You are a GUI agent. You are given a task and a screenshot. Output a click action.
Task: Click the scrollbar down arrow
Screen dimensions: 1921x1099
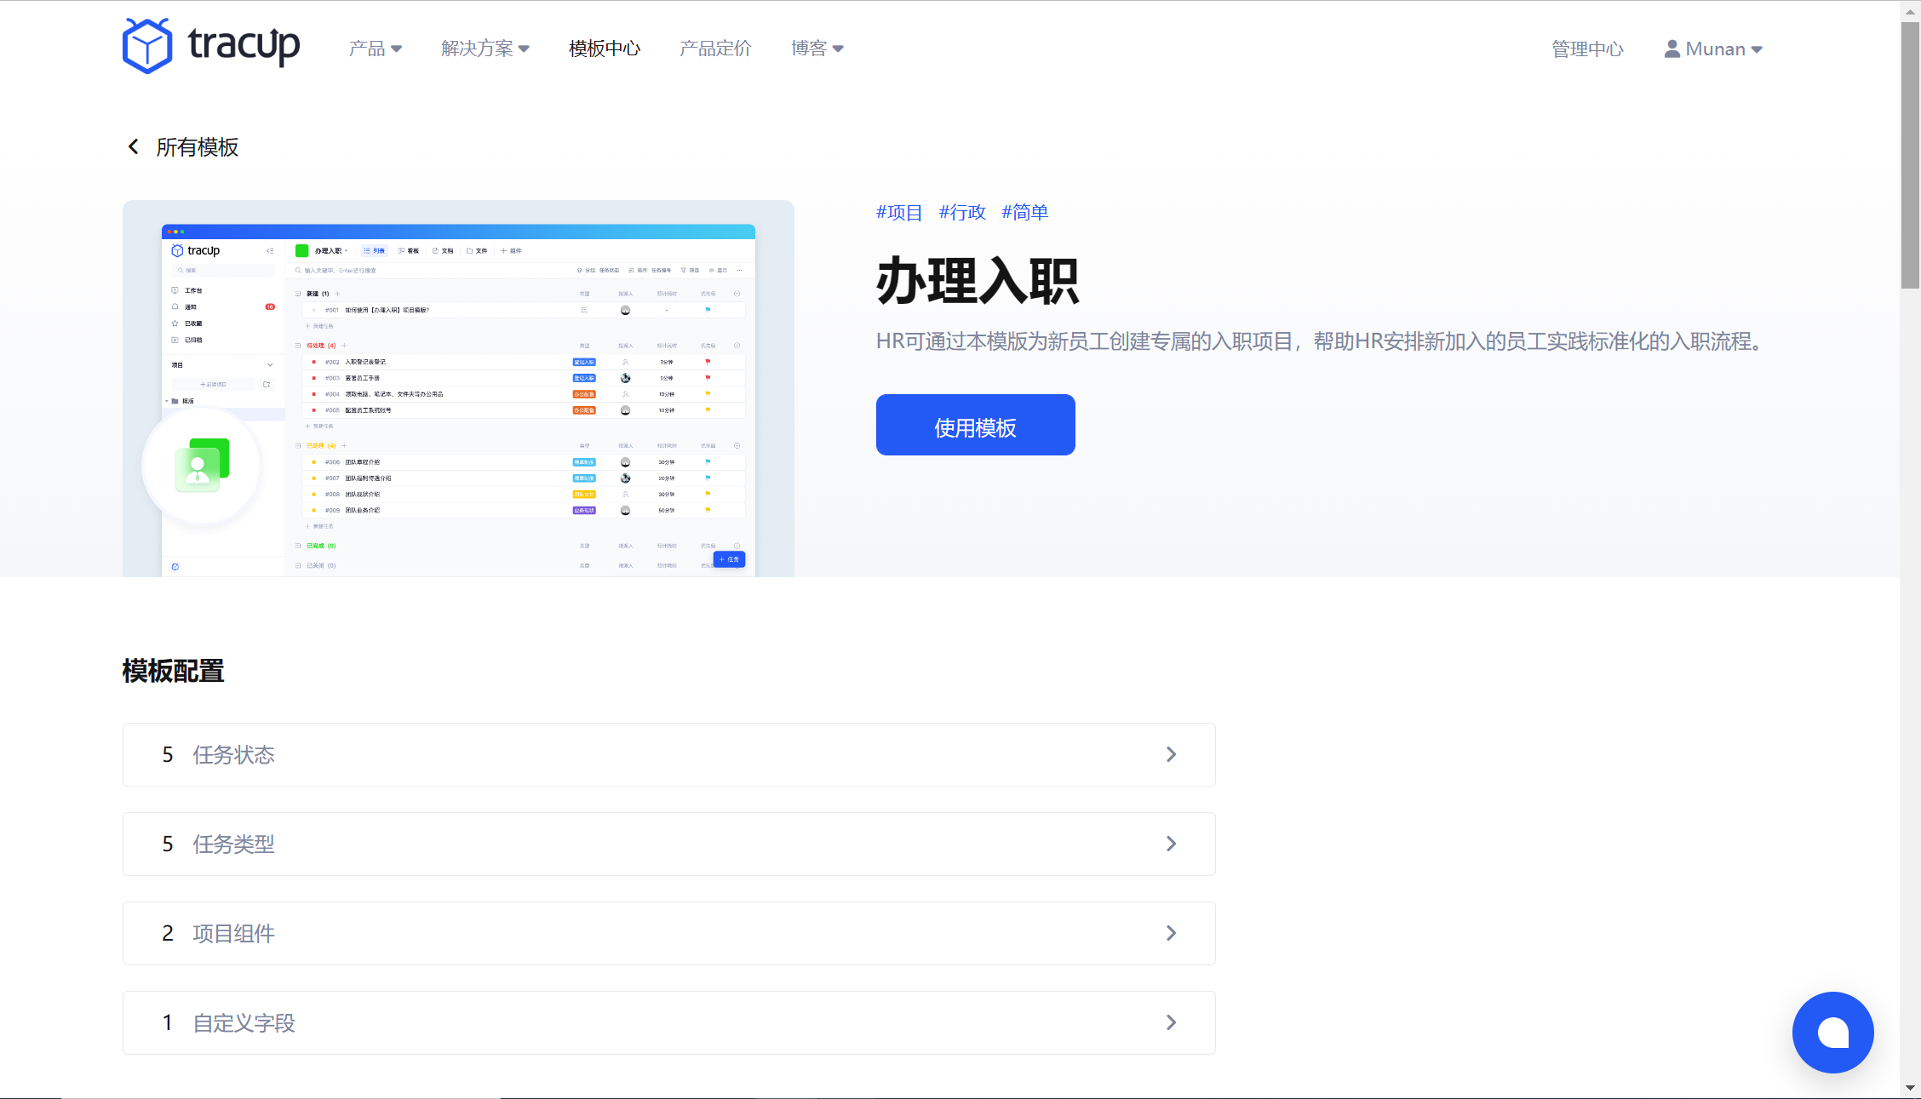1910,1088
